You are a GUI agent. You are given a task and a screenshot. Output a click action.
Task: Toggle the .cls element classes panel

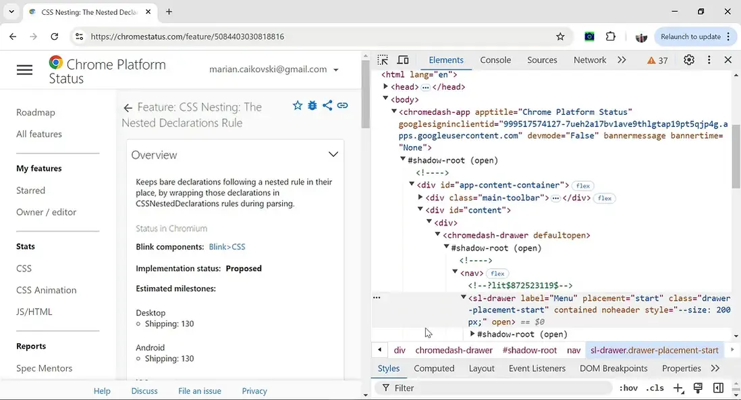tap(655, 388)
